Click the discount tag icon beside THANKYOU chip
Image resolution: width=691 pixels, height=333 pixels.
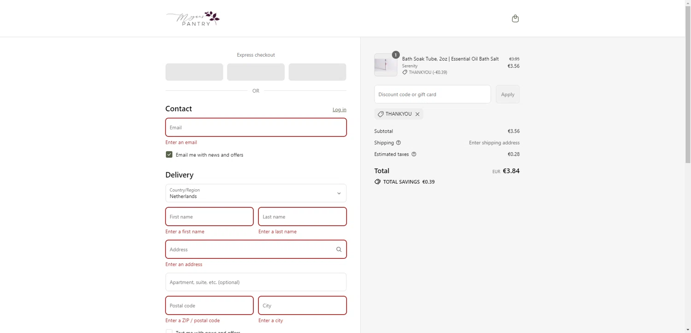[x=381, y=114]
